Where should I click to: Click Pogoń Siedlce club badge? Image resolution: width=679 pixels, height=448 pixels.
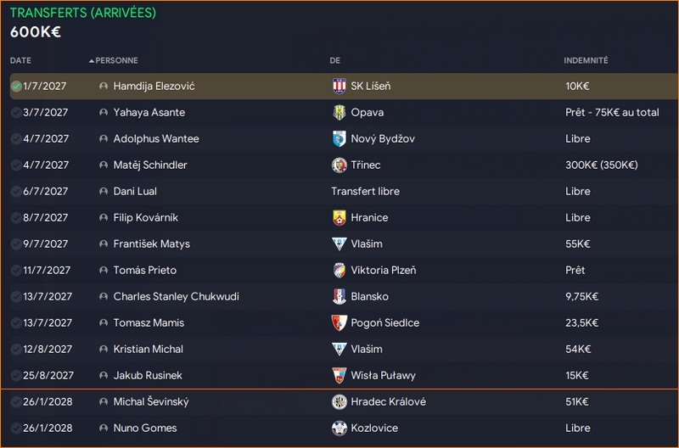(x=339, y=323)
